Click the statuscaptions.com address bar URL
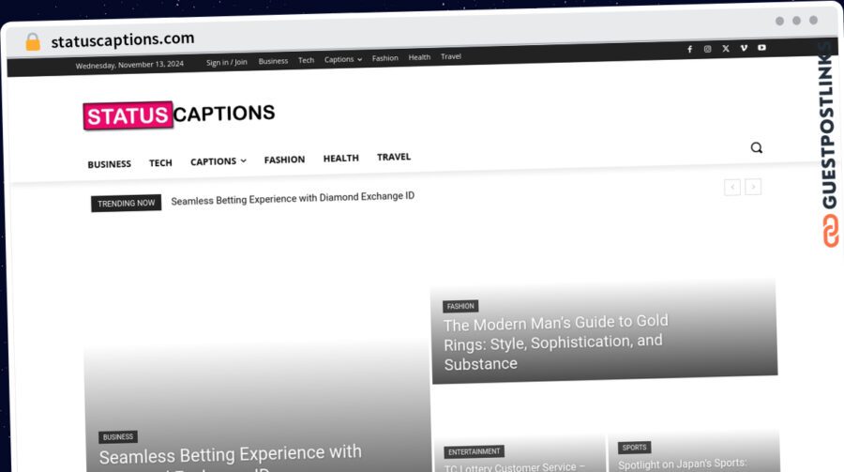 tap(123, 39)
